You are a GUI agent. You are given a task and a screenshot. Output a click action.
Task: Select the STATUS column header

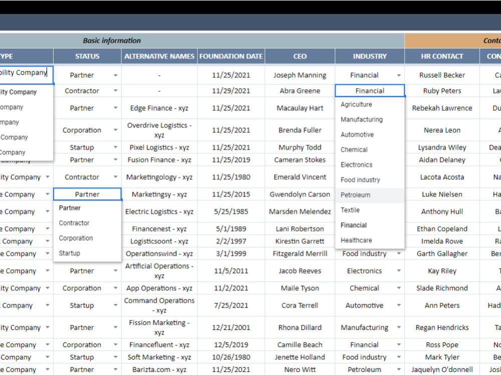[87, 56]
